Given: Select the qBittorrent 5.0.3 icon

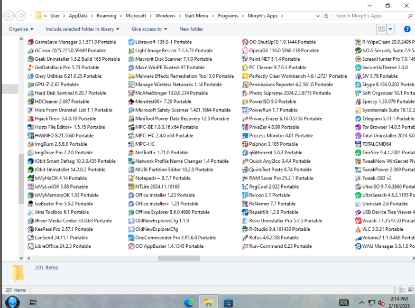Looking at the screenshot, I should [245, 153].
